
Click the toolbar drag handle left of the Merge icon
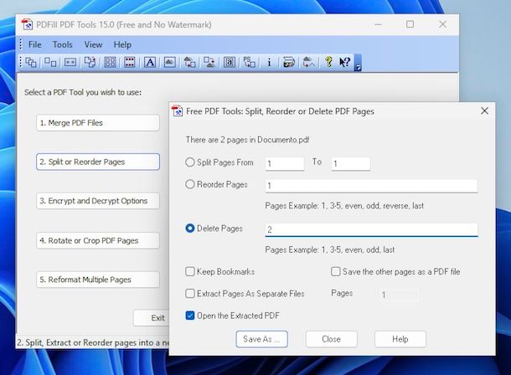click(21, 62)
